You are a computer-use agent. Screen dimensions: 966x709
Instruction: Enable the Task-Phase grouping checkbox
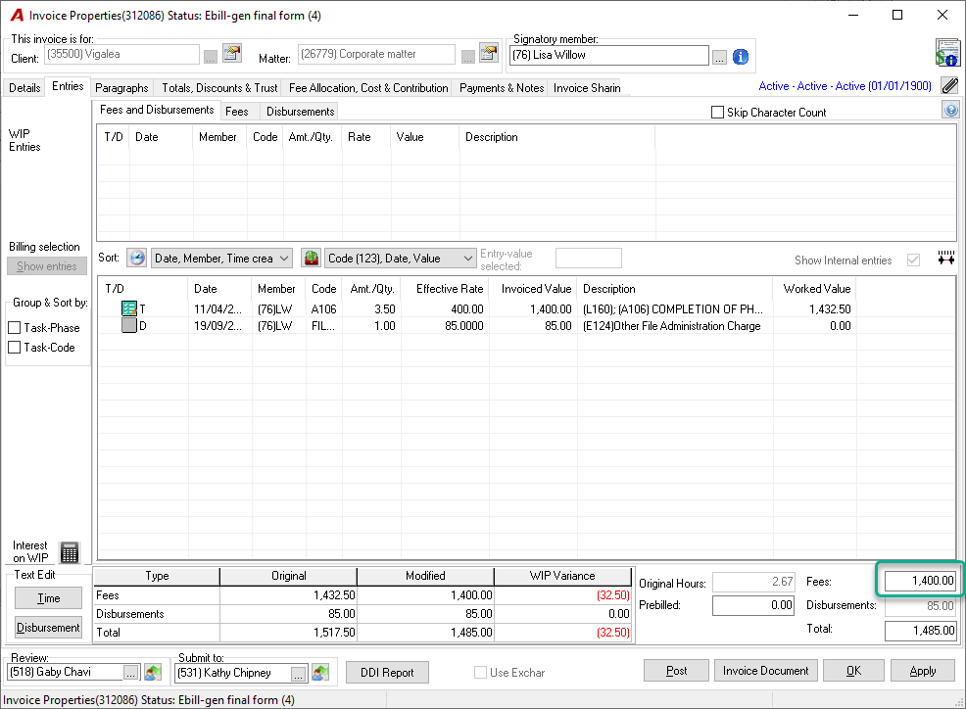click(14, 328)
